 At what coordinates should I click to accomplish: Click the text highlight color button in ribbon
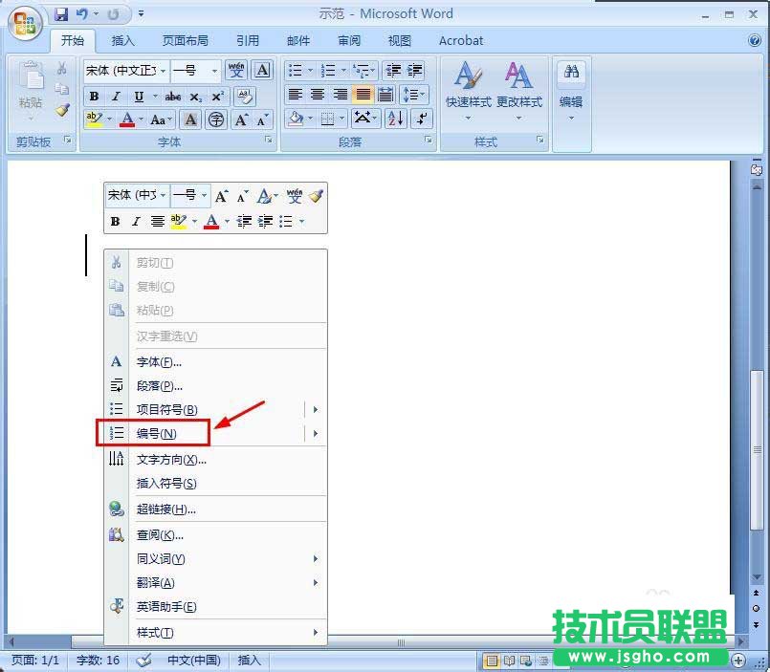95,119
